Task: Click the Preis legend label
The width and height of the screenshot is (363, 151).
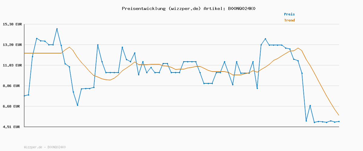Action: 289,14
